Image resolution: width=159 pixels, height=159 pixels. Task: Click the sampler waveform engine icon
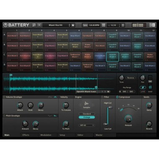click(x=87, y=104)
